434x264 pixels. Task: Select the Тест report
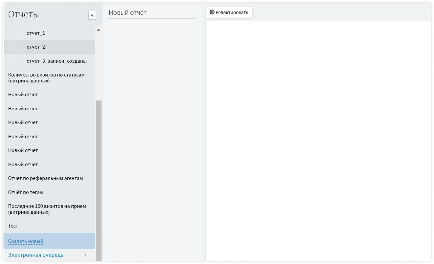13,226
